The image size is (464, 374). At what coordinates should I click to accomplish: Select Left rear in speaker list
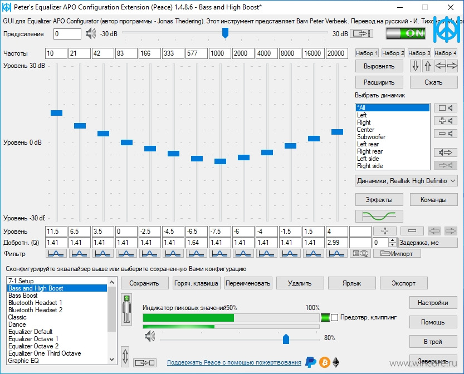(392, 144)
